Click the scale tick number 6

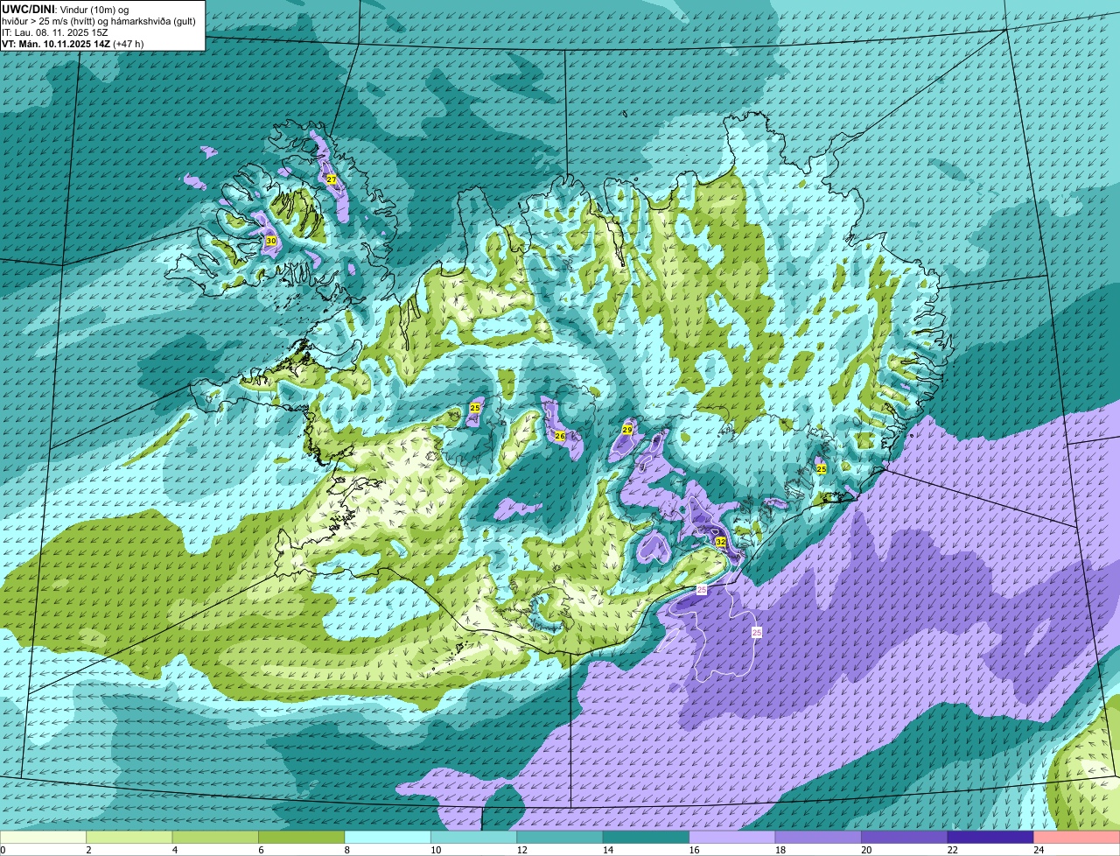click(261, 850)
